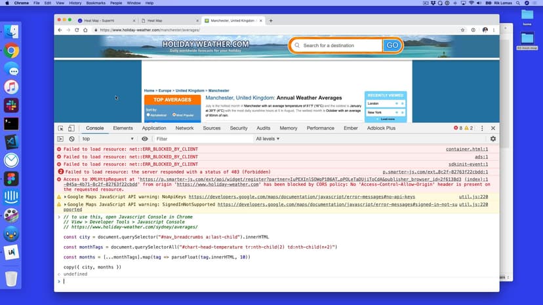
Task: Open the console settings gear
Action: 493,139
